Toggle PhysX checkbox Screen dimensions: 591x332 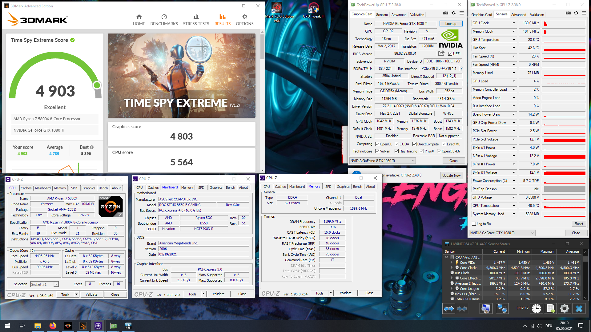point(422,151)
